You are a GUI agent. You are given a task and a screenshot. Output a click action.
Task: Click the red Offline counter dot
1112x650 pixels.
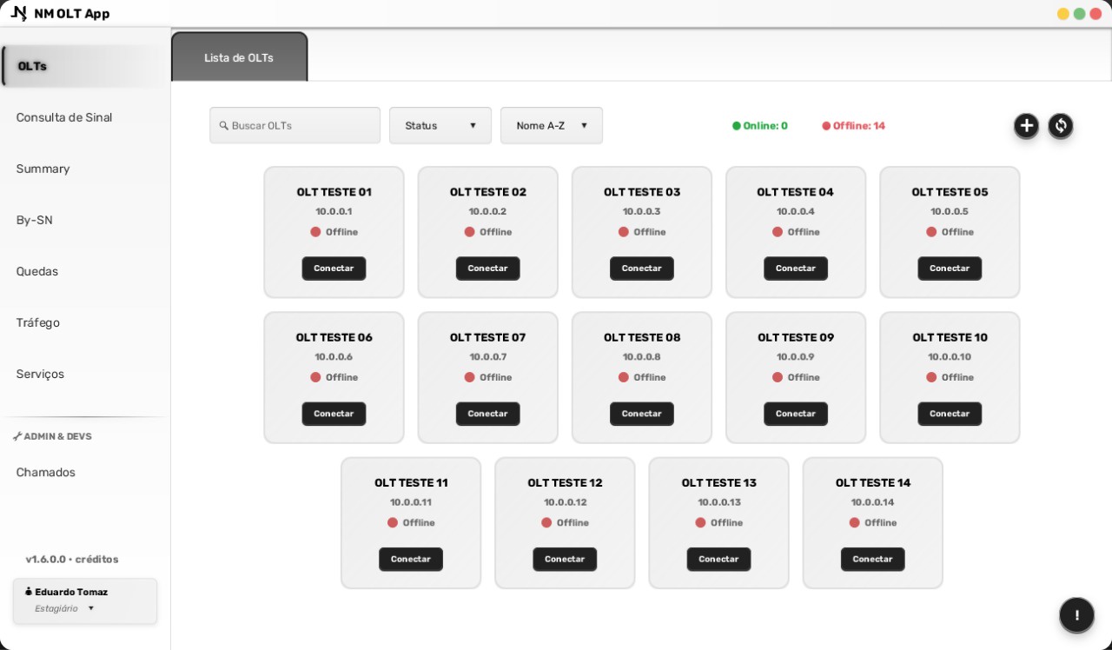(x=826, y=126)
